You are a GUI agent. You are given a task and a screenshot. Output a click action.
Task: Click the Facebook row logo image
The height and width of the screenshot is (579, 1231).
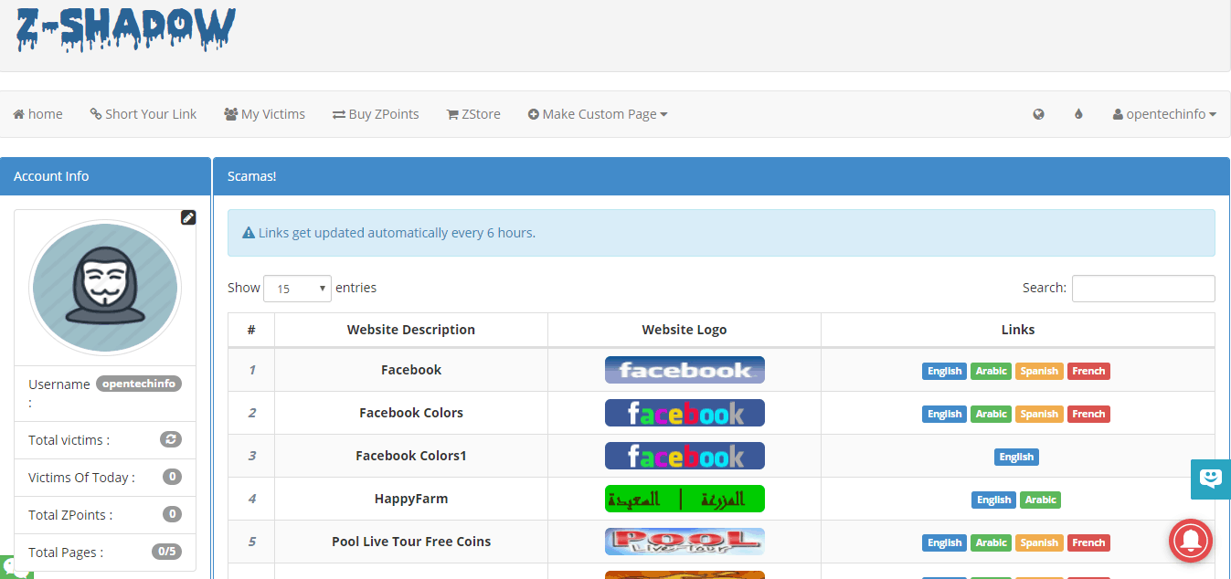pyautogui.click(x=684, y=370)
